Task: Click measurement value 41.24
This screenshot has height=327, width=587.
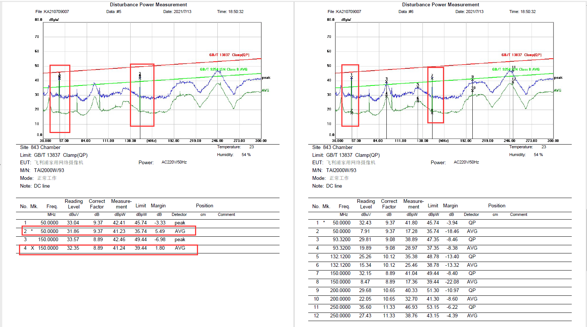Action: [x=119, y=248]
